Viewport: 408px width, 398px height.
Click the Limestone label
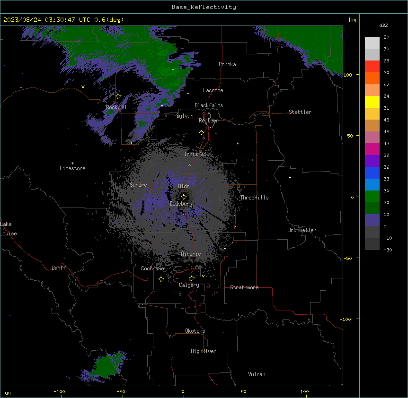point(72,168)
